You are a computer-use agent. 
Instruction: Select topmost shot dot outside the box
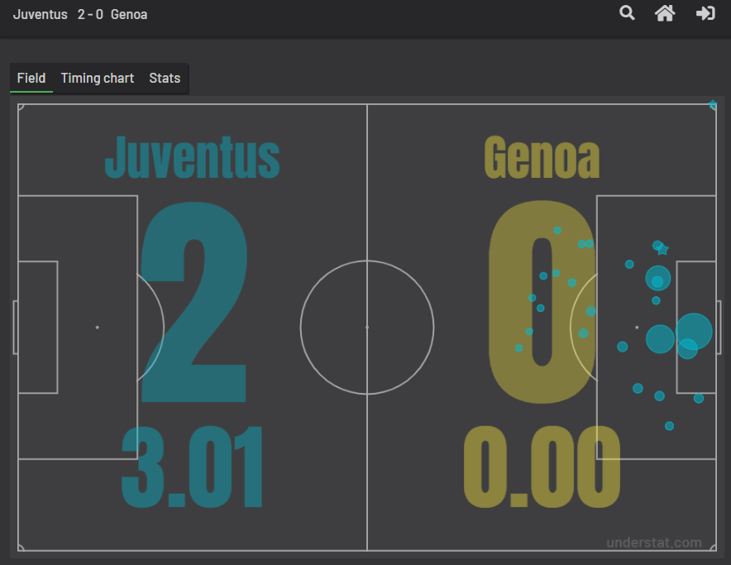557,230
